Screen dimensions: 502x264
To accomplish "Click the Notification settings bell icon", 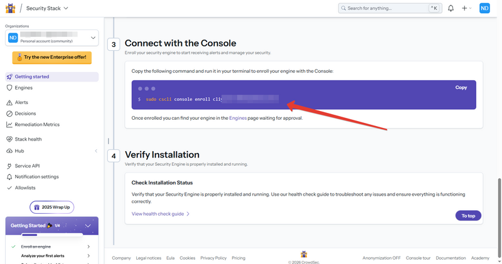I will pyautogui.click(x=9, y=177).
